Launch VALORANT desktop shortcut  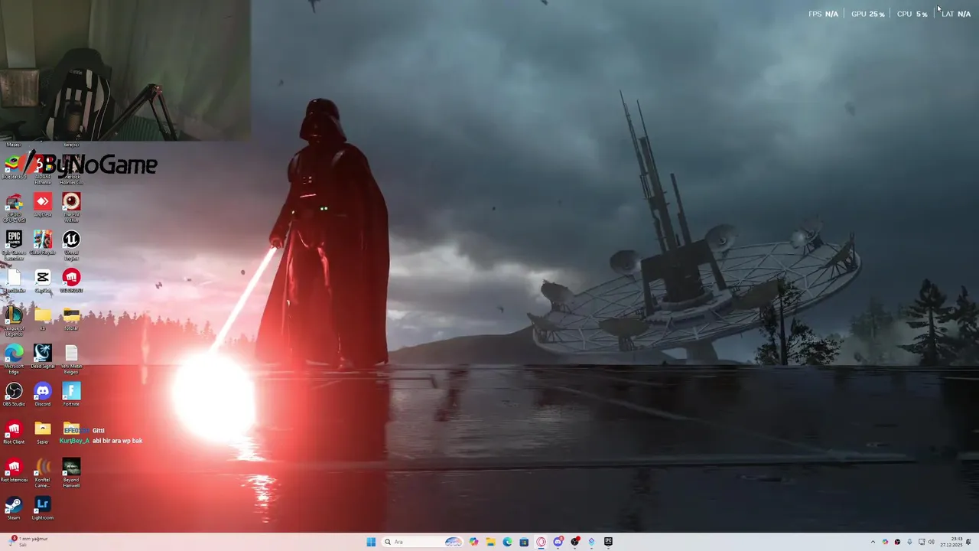(71, 281)
